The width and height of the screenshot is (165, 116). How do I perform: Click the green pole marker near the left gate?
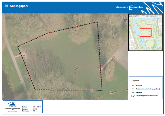point(24,56)
